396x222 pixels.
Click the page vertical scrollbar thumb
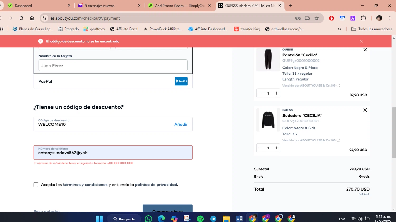coord(394,133)
